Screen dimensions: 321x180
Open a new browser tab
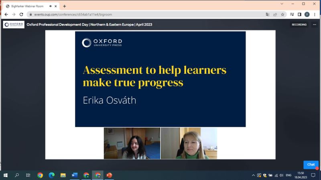coord(65,6)
